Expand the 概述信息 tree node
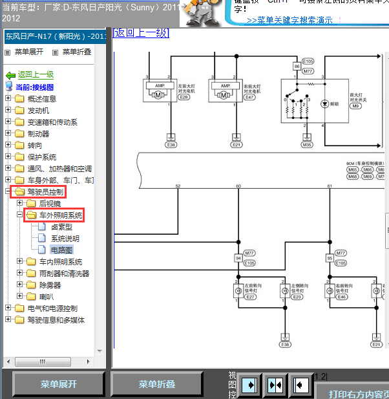 click(x=8, y=98)
